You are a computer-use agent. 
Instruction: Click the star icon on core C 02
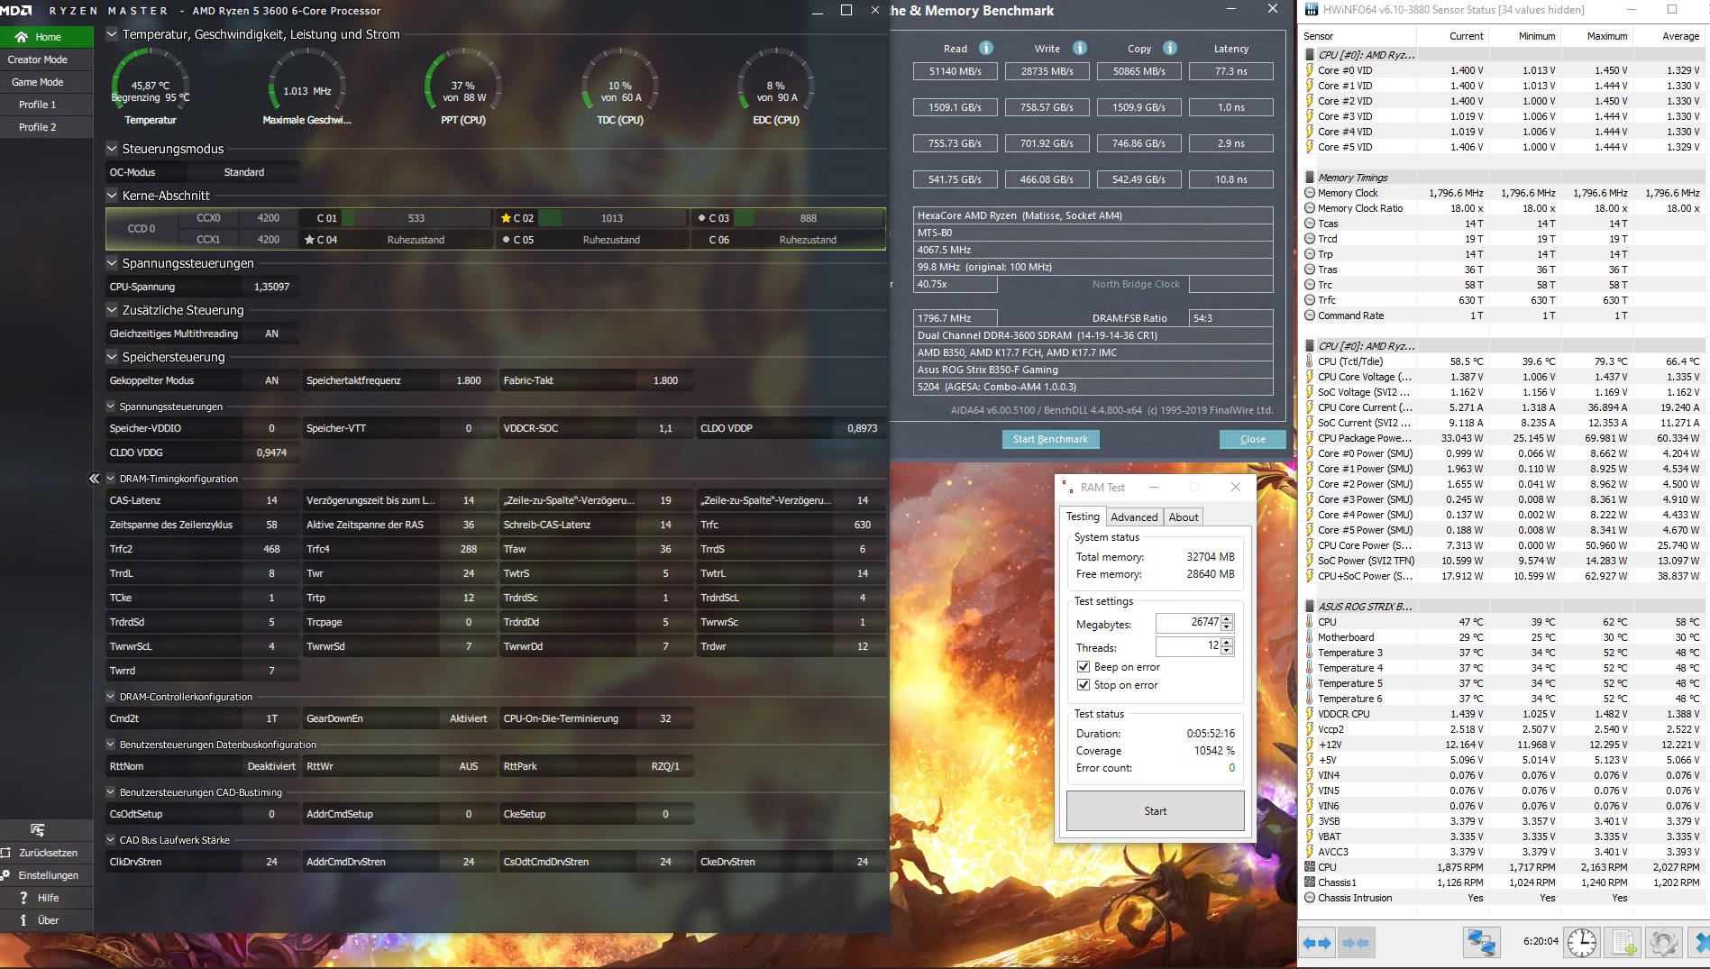point(506,218)
